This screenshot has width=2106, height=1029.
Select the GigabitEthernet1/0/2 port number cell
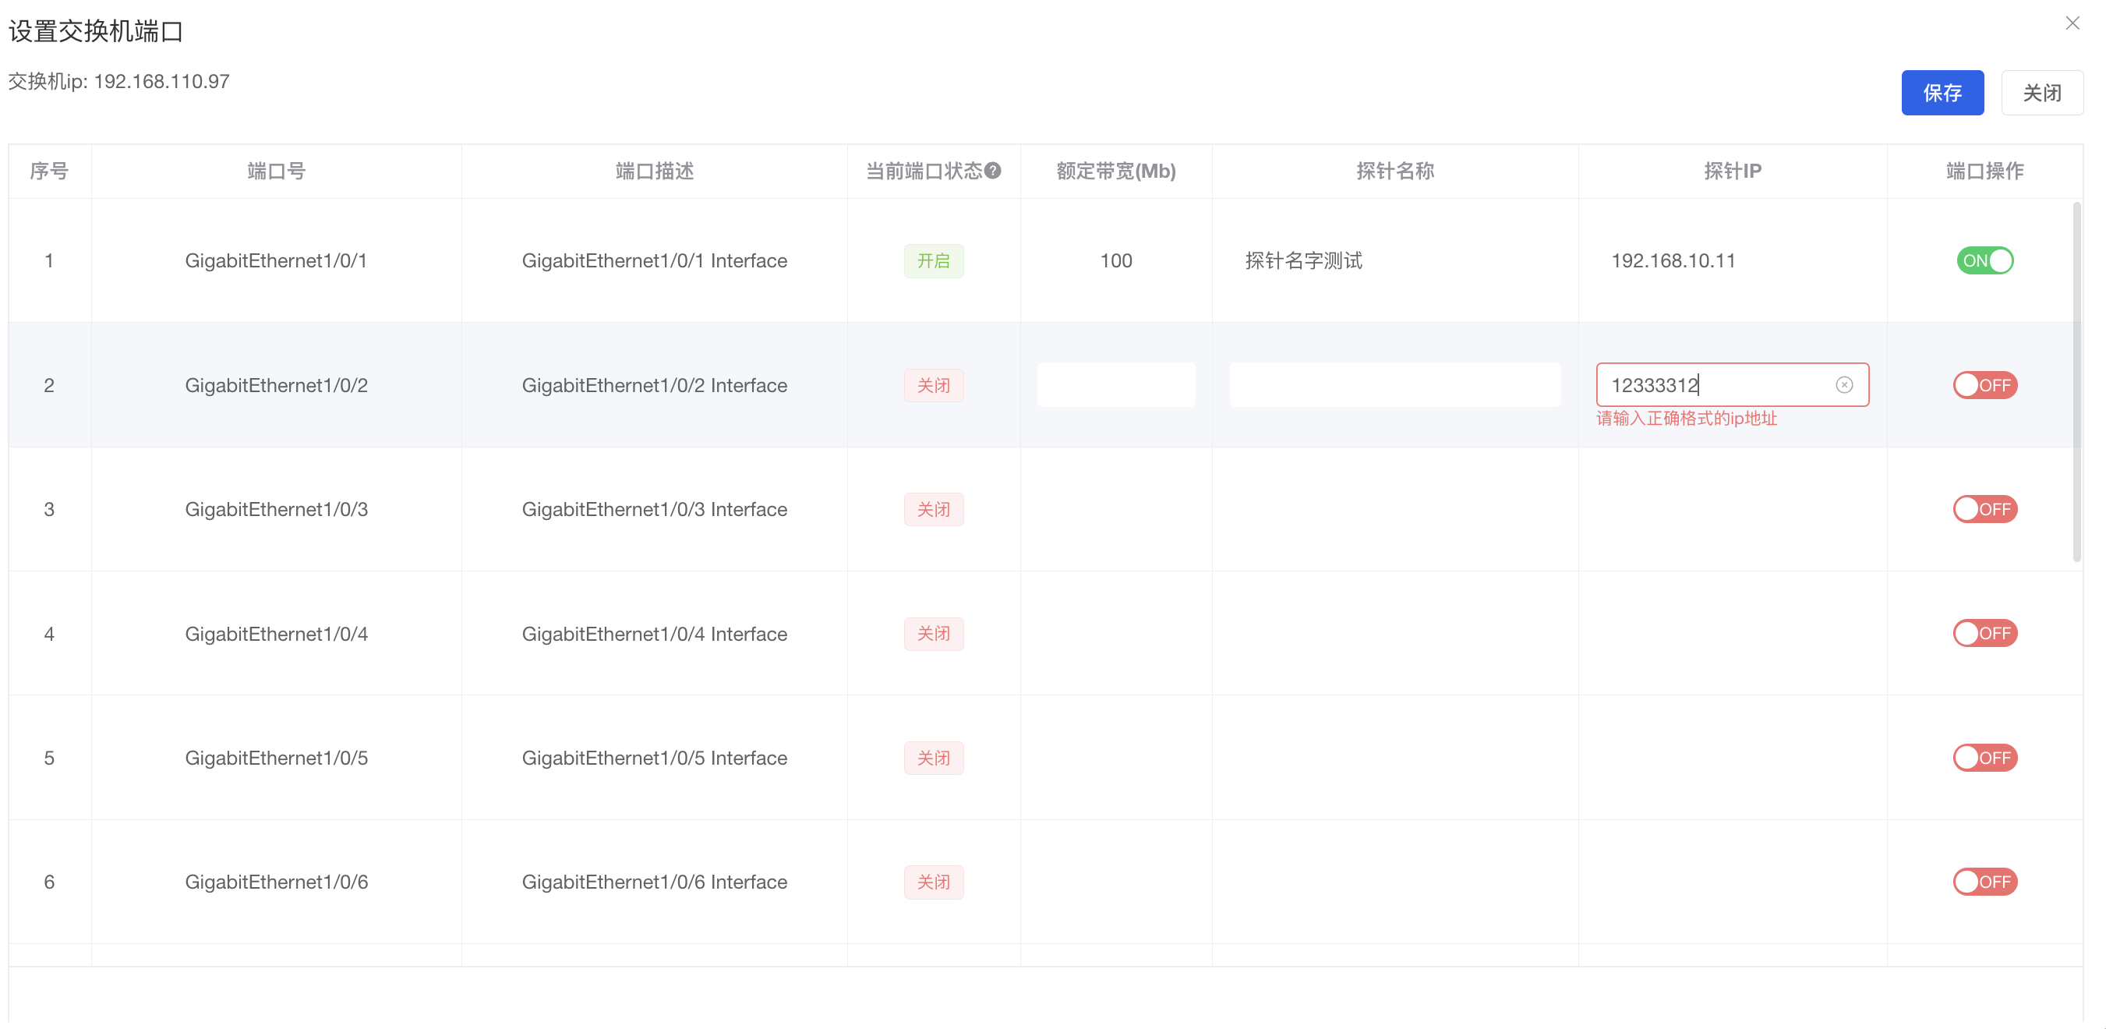pos(277,385)
